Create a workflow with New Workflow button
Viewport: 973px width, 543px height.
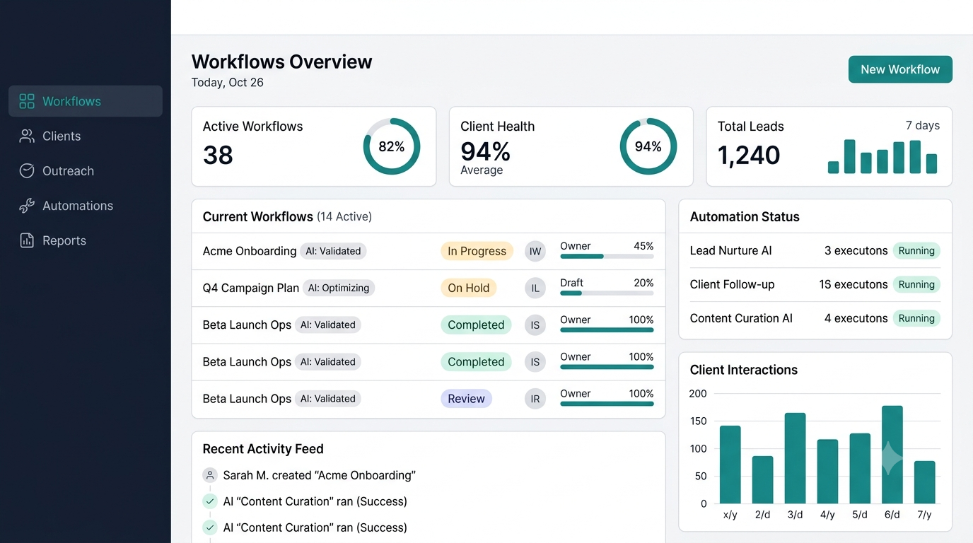tap(900, 69)
